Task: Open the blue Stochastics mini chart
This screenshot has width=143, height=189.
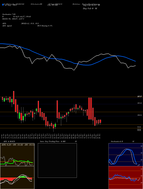Action: pos(126,155)
